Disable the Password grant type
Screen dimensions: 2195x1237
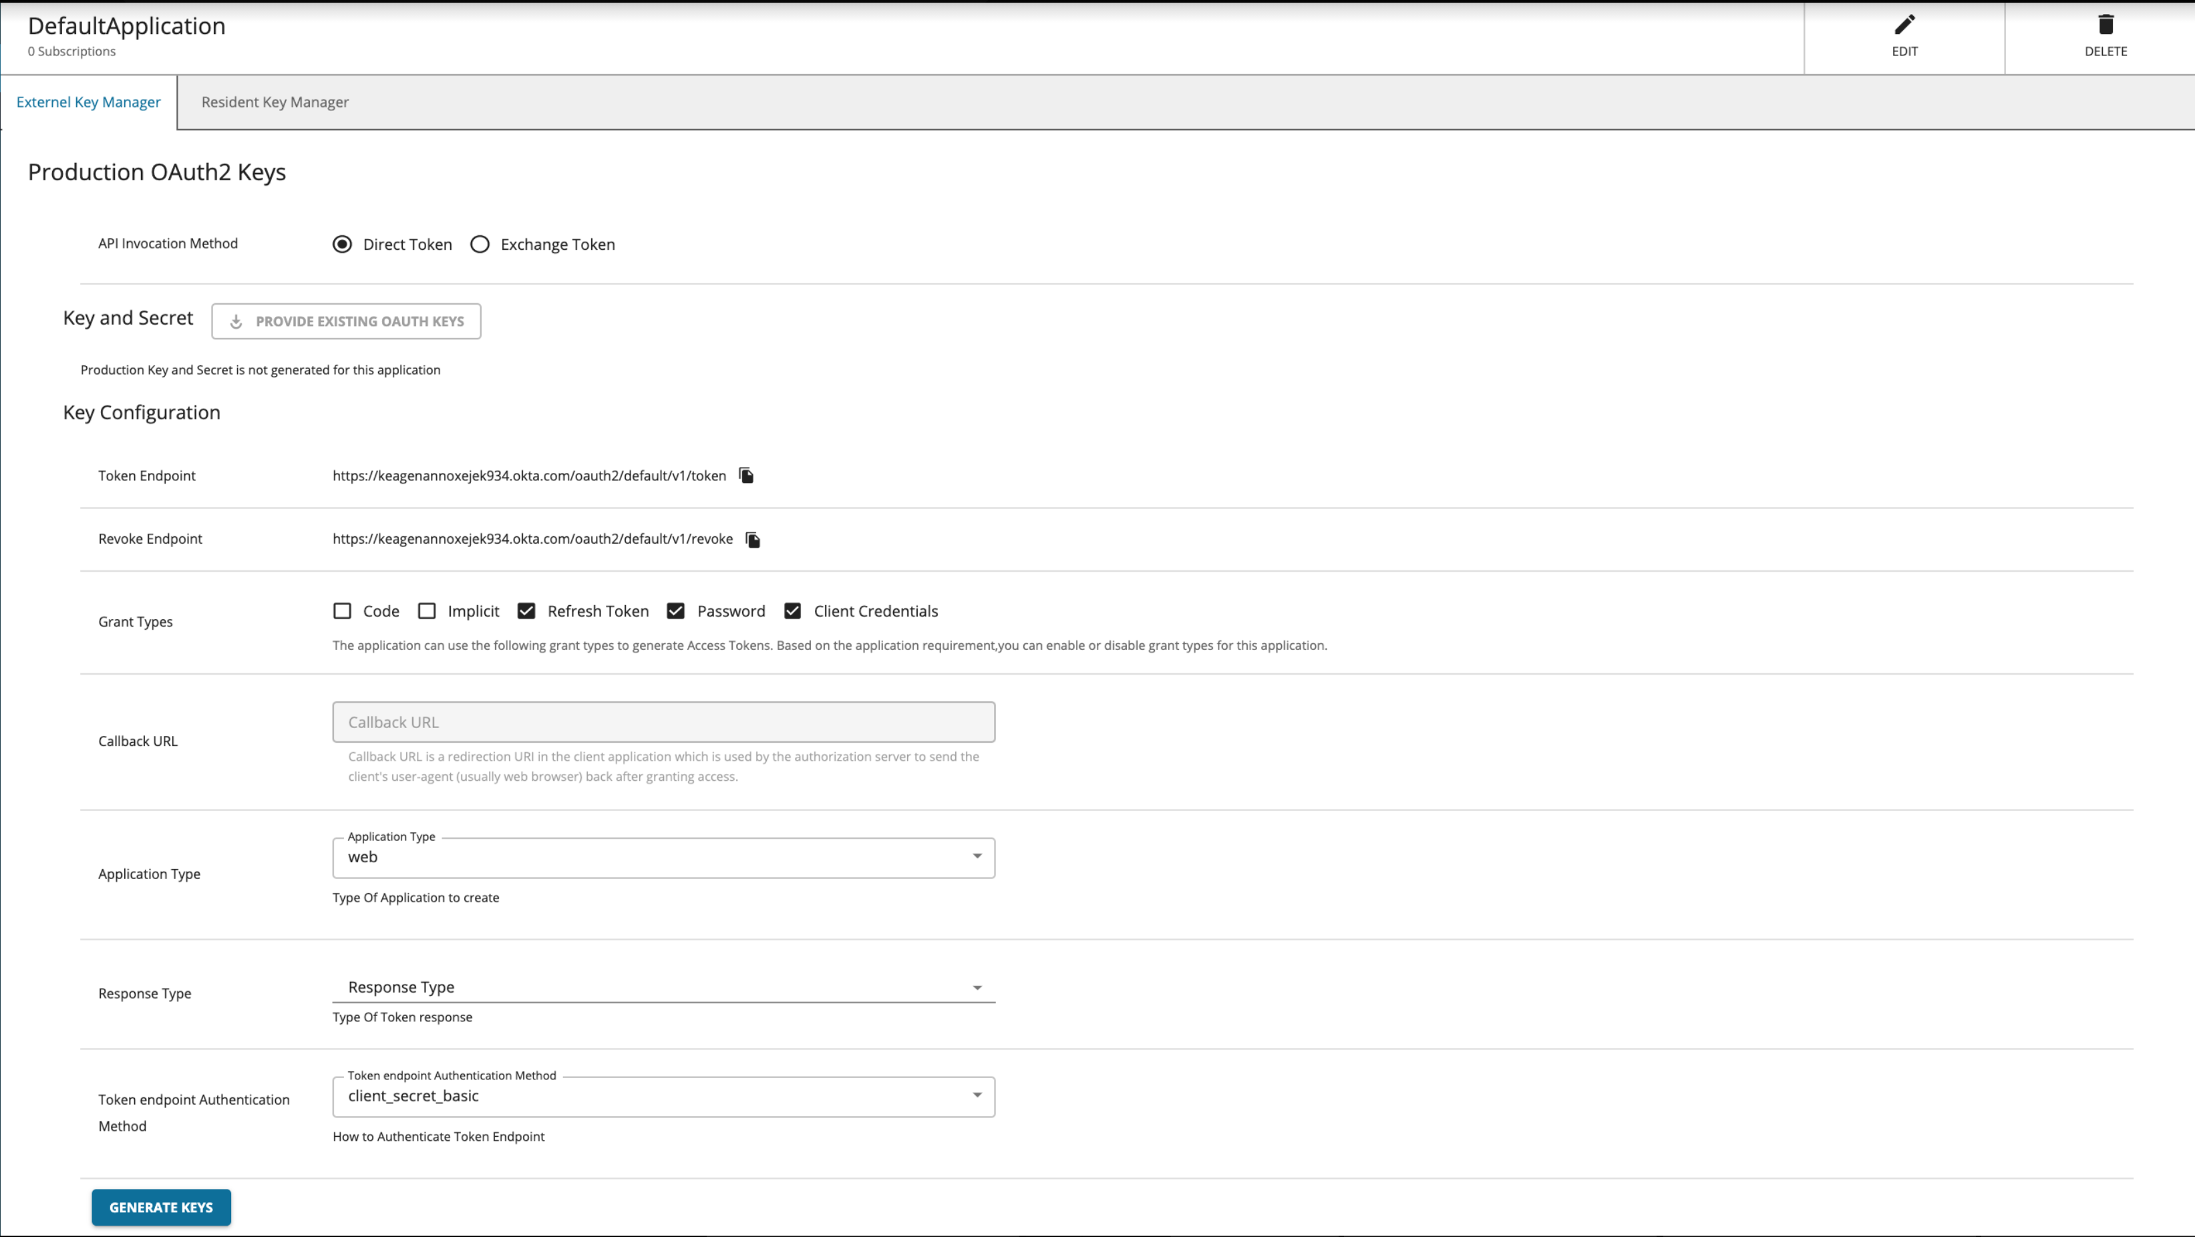677,611
